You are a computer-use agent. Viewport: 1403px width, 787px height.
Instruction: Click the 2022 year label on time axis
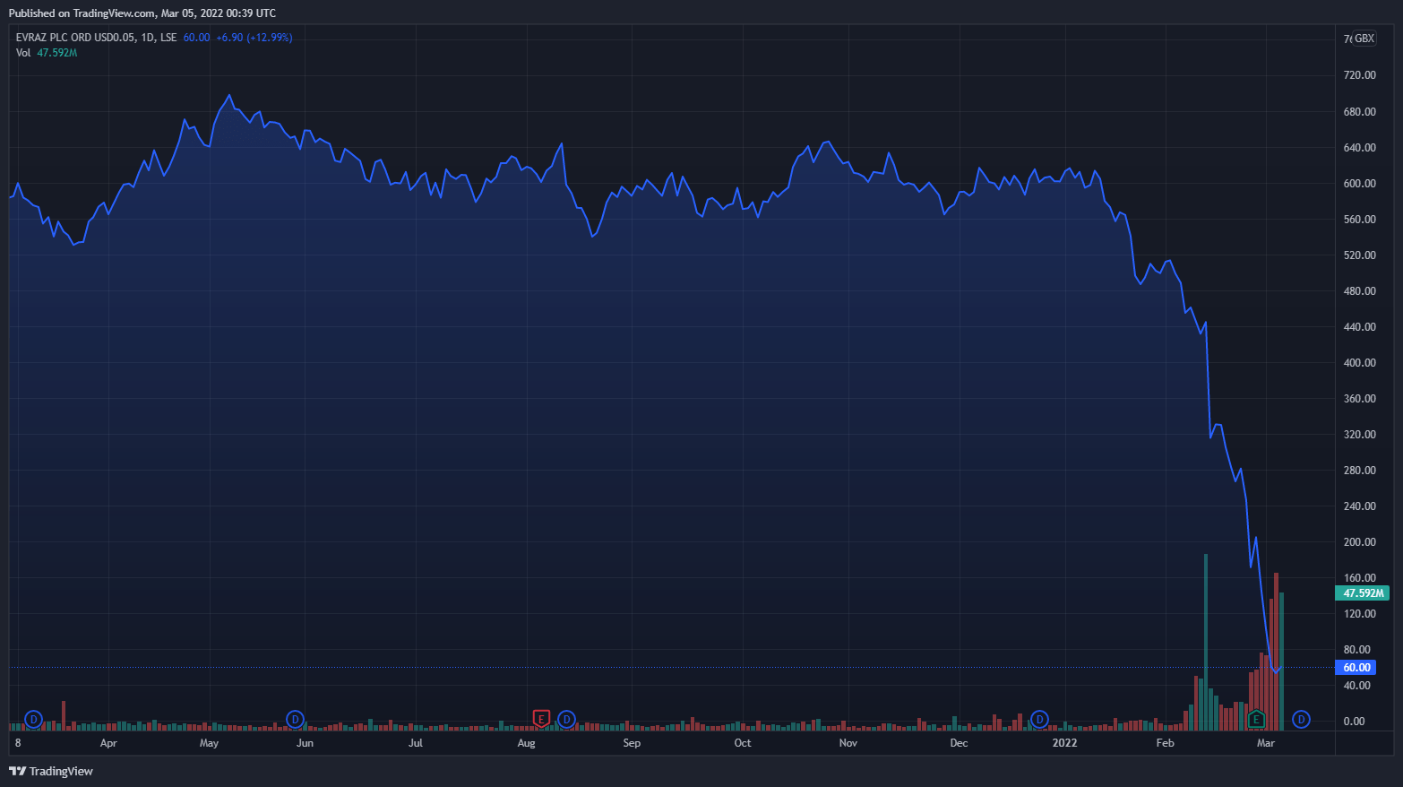click(x=1064, y=743)
